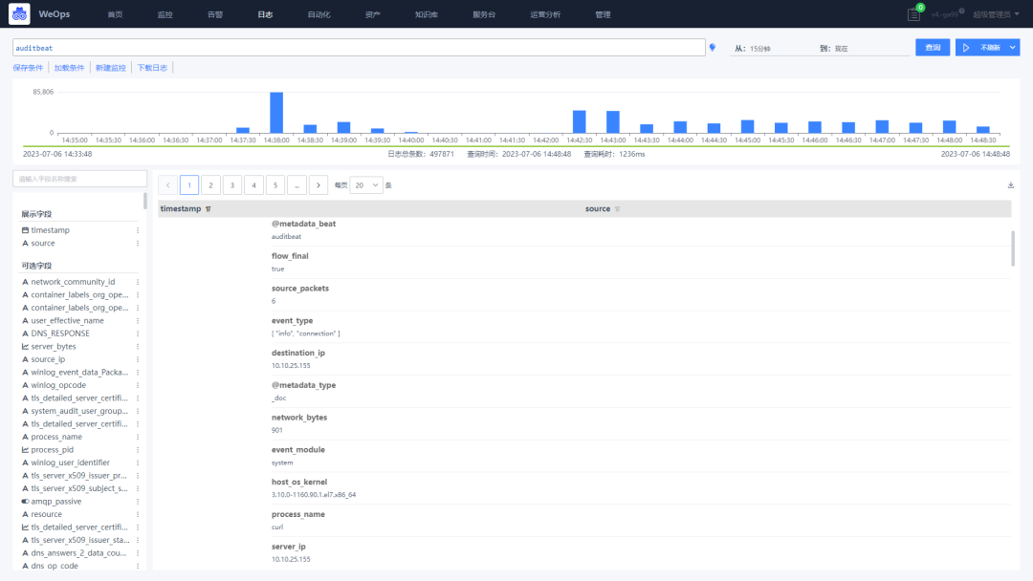The height and width of the screenshot is (581, 1033).
Task: Open the 知识库 menu
Action: point(427,14)
